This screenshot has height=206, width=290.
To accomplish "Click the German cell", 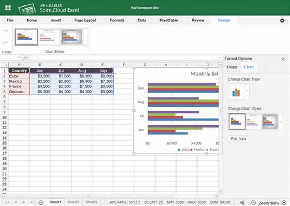I will [x=19, y=91].
